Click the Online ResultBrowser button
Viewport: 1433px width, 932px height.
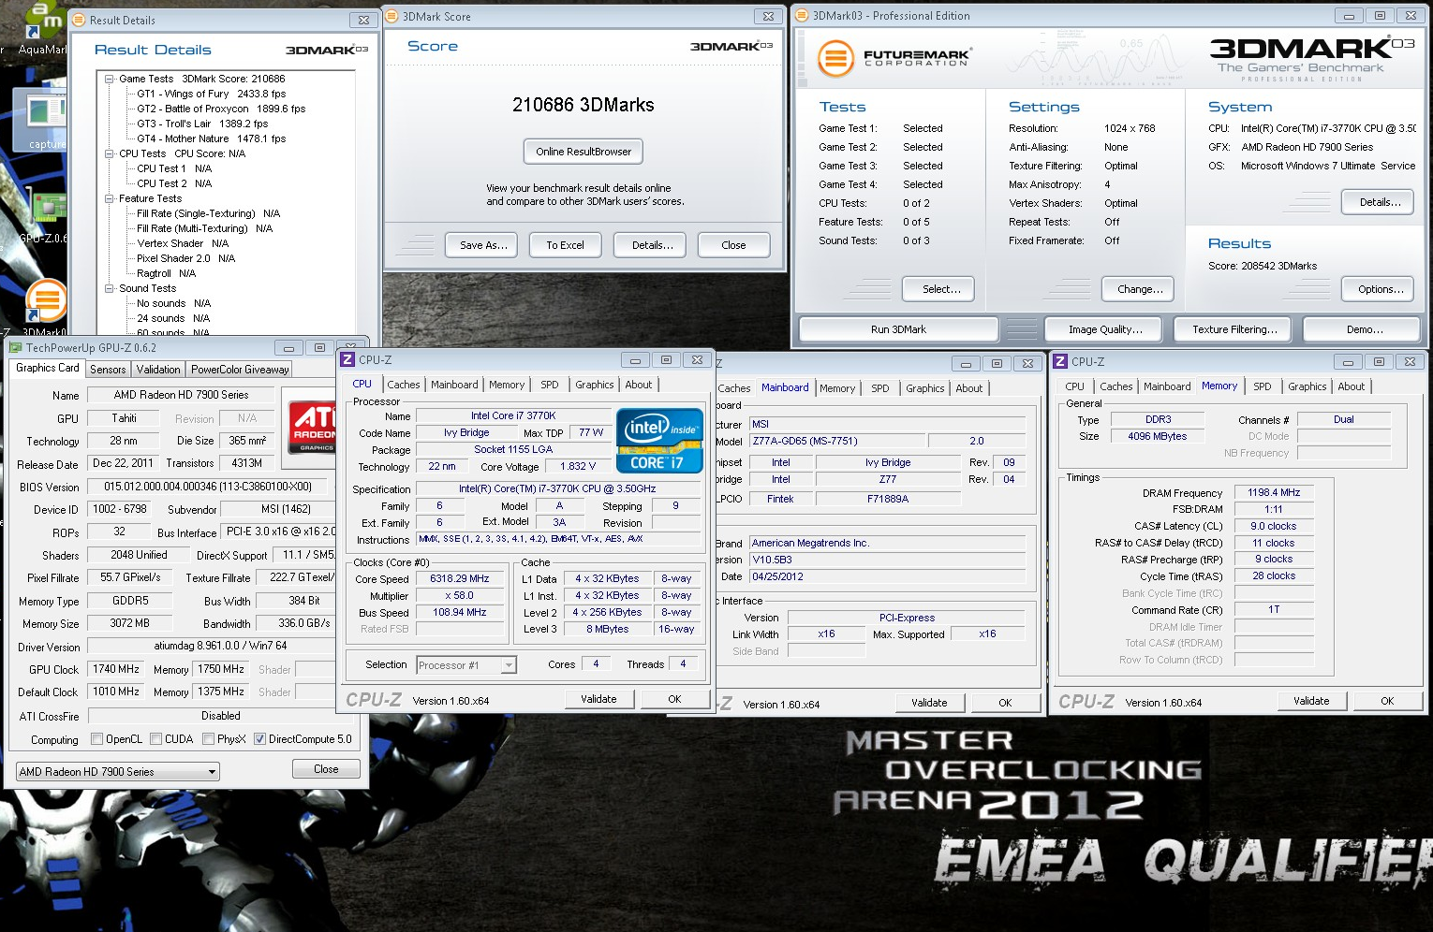point(584,152)
